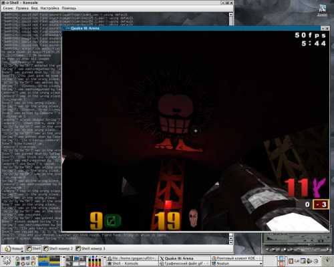The width and height of the screenshot is (334, 267).
Task: Click the new session icon beside Новый
Action: 7,248
